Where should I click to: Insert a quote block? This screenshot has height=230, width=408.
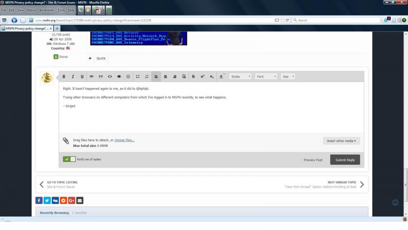(101, 77)
